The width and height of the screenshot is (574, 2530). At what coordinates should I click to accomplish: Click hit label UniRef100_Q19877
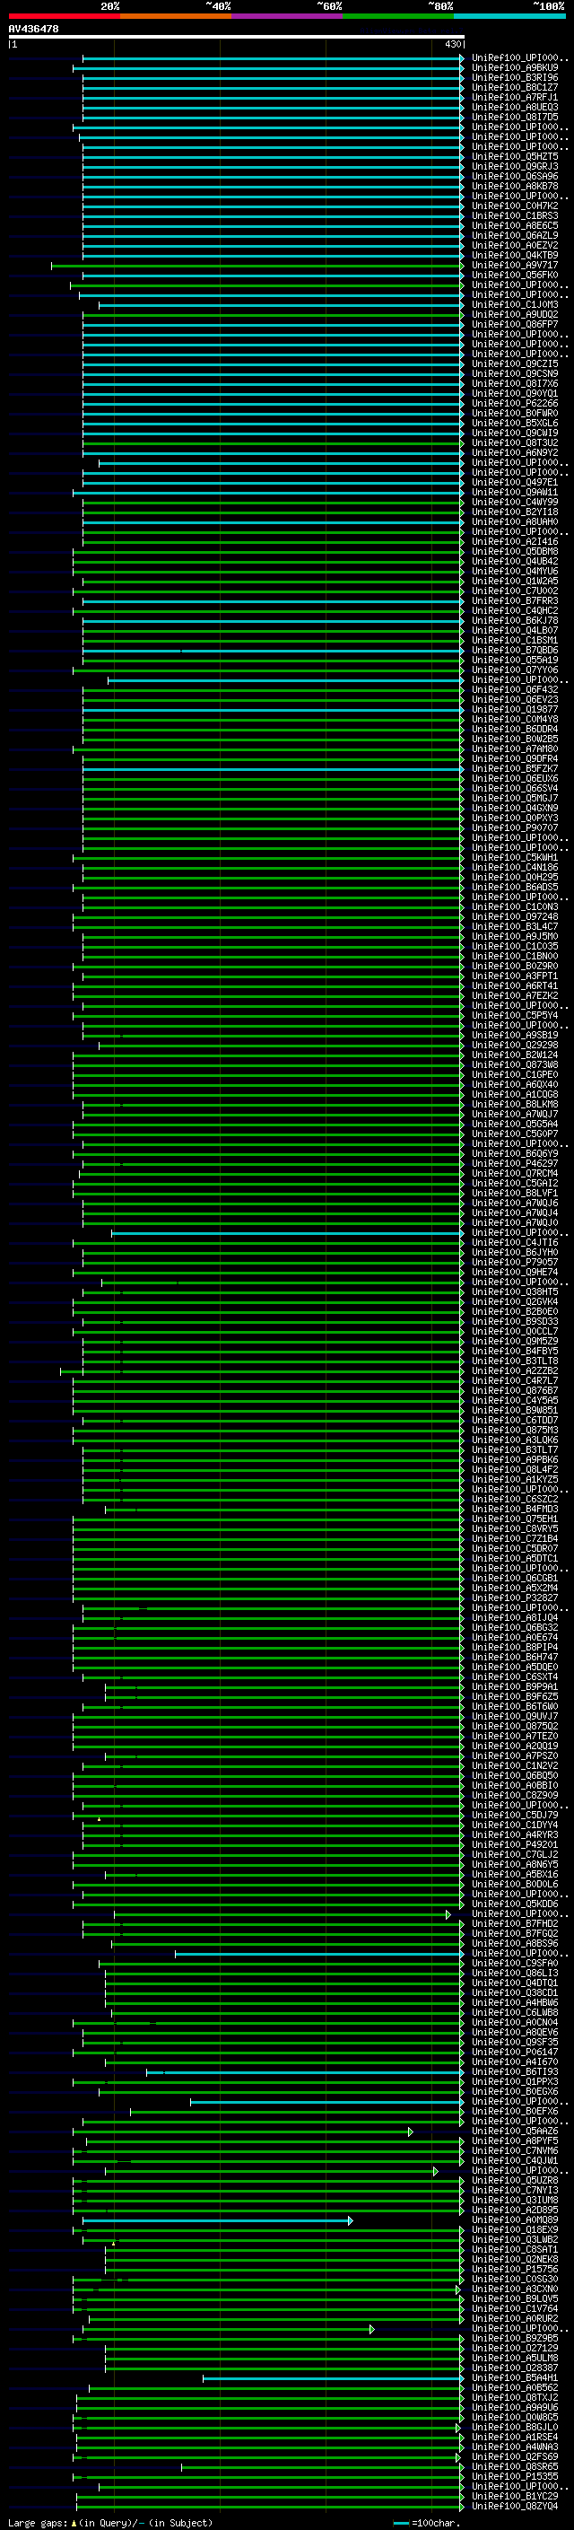(x=515, y=710)
